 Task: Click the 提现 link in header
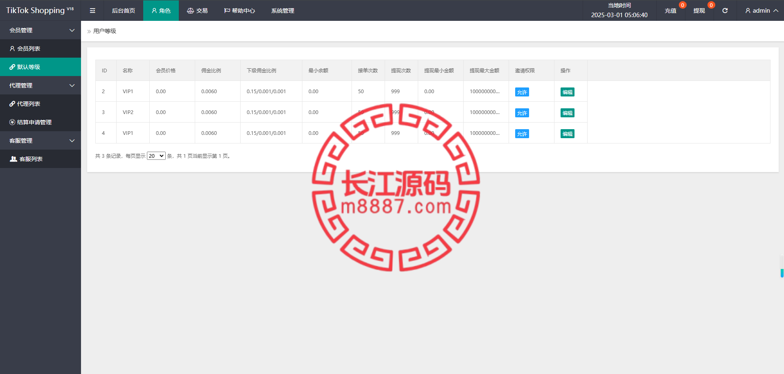pos(699,11)
